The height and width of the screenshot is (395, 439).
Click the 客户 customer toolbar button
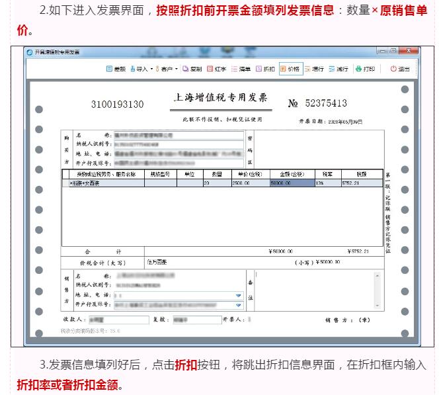point(164,69)
